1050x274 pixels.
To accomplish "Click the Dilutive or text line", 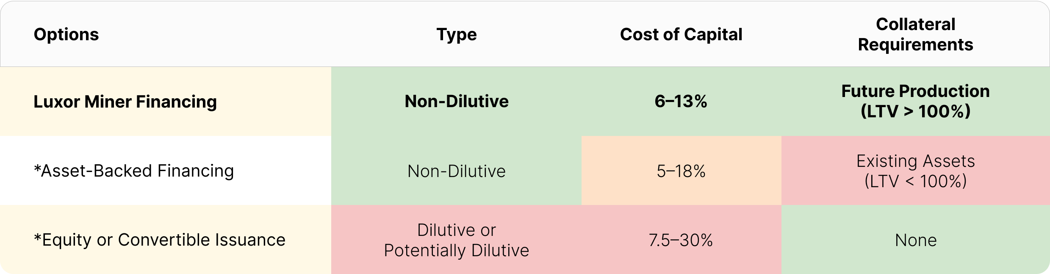I will click(x=456, y=230).
